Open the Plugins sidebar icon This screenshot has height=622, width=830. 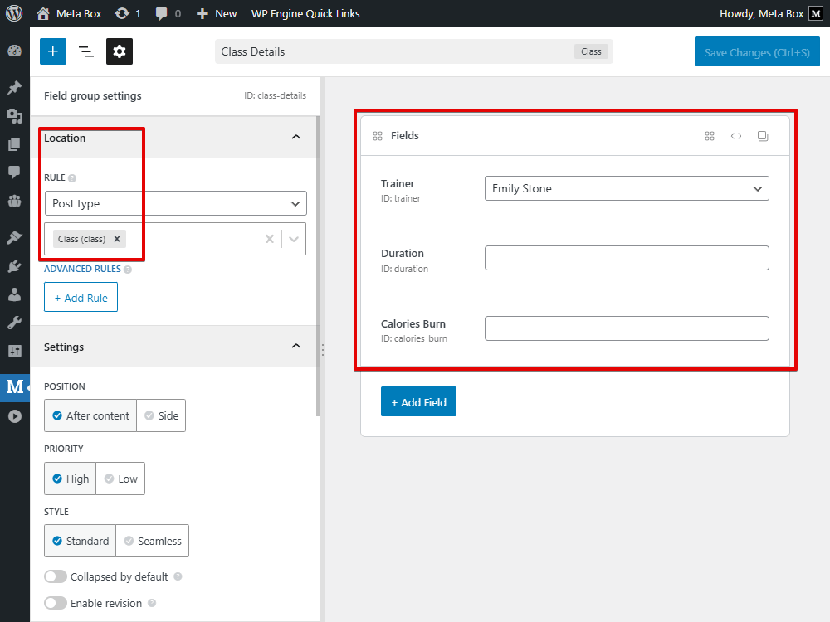pyautogui.click(x=14, y=266)
